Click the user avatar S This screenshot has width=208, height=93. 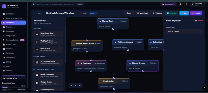(x=192, y=4)
